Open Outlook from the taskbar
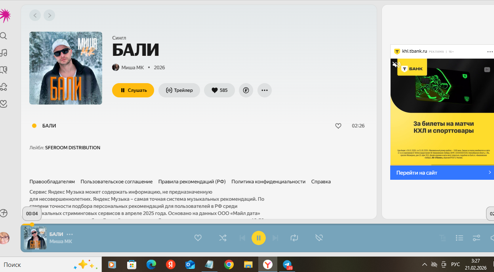The image size is (494, 272). [x=190, y=264]
